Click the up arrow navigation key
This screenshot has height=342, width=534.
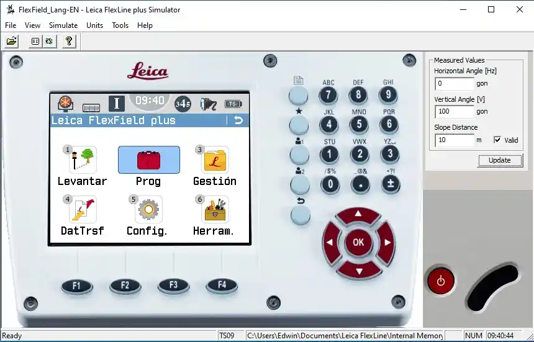tap(358, 214)
